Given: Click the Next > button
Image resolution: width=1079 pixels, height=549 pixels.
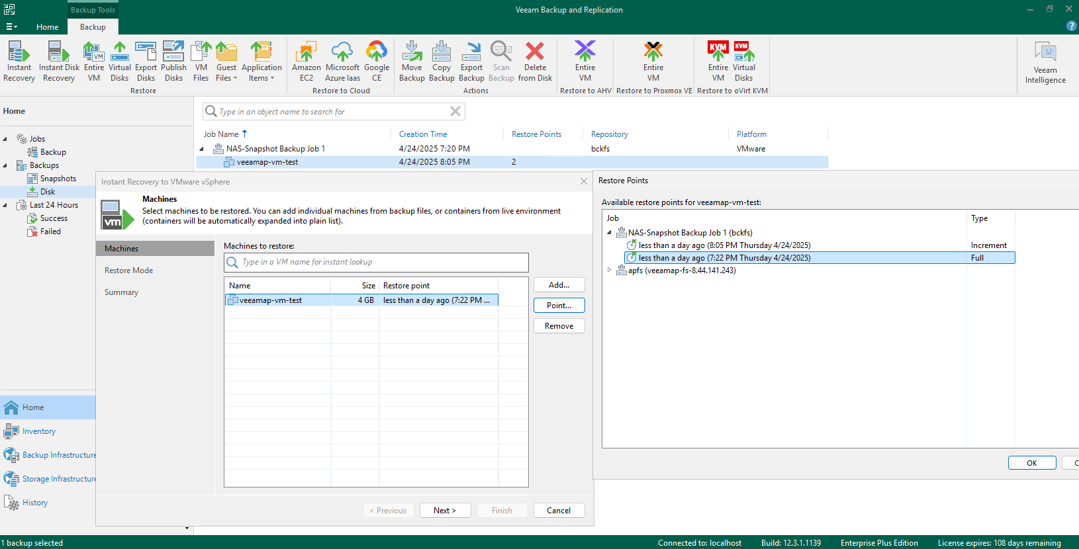Looking at the screenshot, I should click(445, 511).
